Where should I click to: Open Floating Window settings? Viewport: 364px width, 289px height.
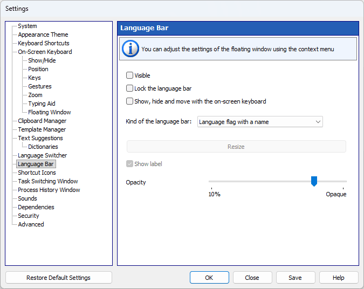50,112
